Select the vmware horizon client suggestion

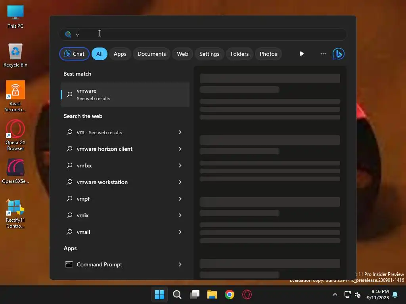tap(125, 149)
